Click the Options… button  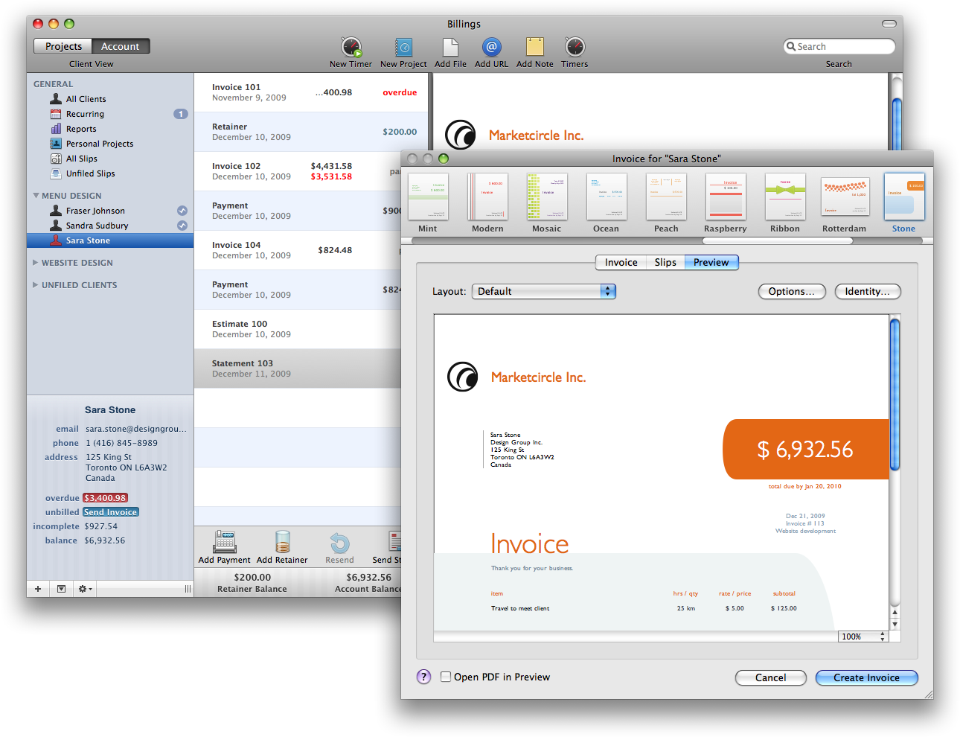point(792,291)
